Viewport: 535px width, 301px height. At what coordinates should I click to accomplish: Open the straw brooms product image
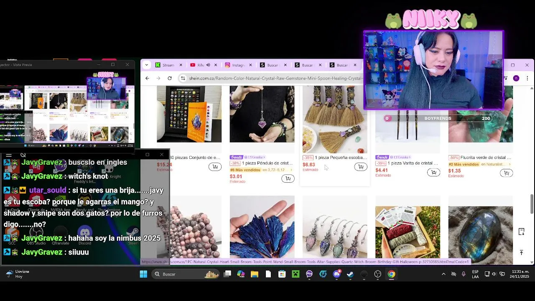tap(335, 119)
